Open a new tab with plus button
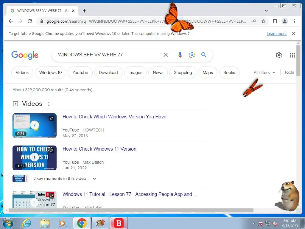This screenshot has height=229, width=305. 84,11
